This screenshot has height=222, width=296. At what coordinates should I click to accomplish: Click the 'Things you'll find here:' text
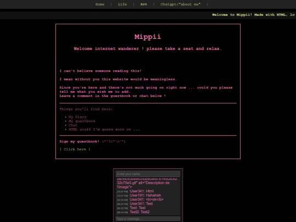pos(86,109)
